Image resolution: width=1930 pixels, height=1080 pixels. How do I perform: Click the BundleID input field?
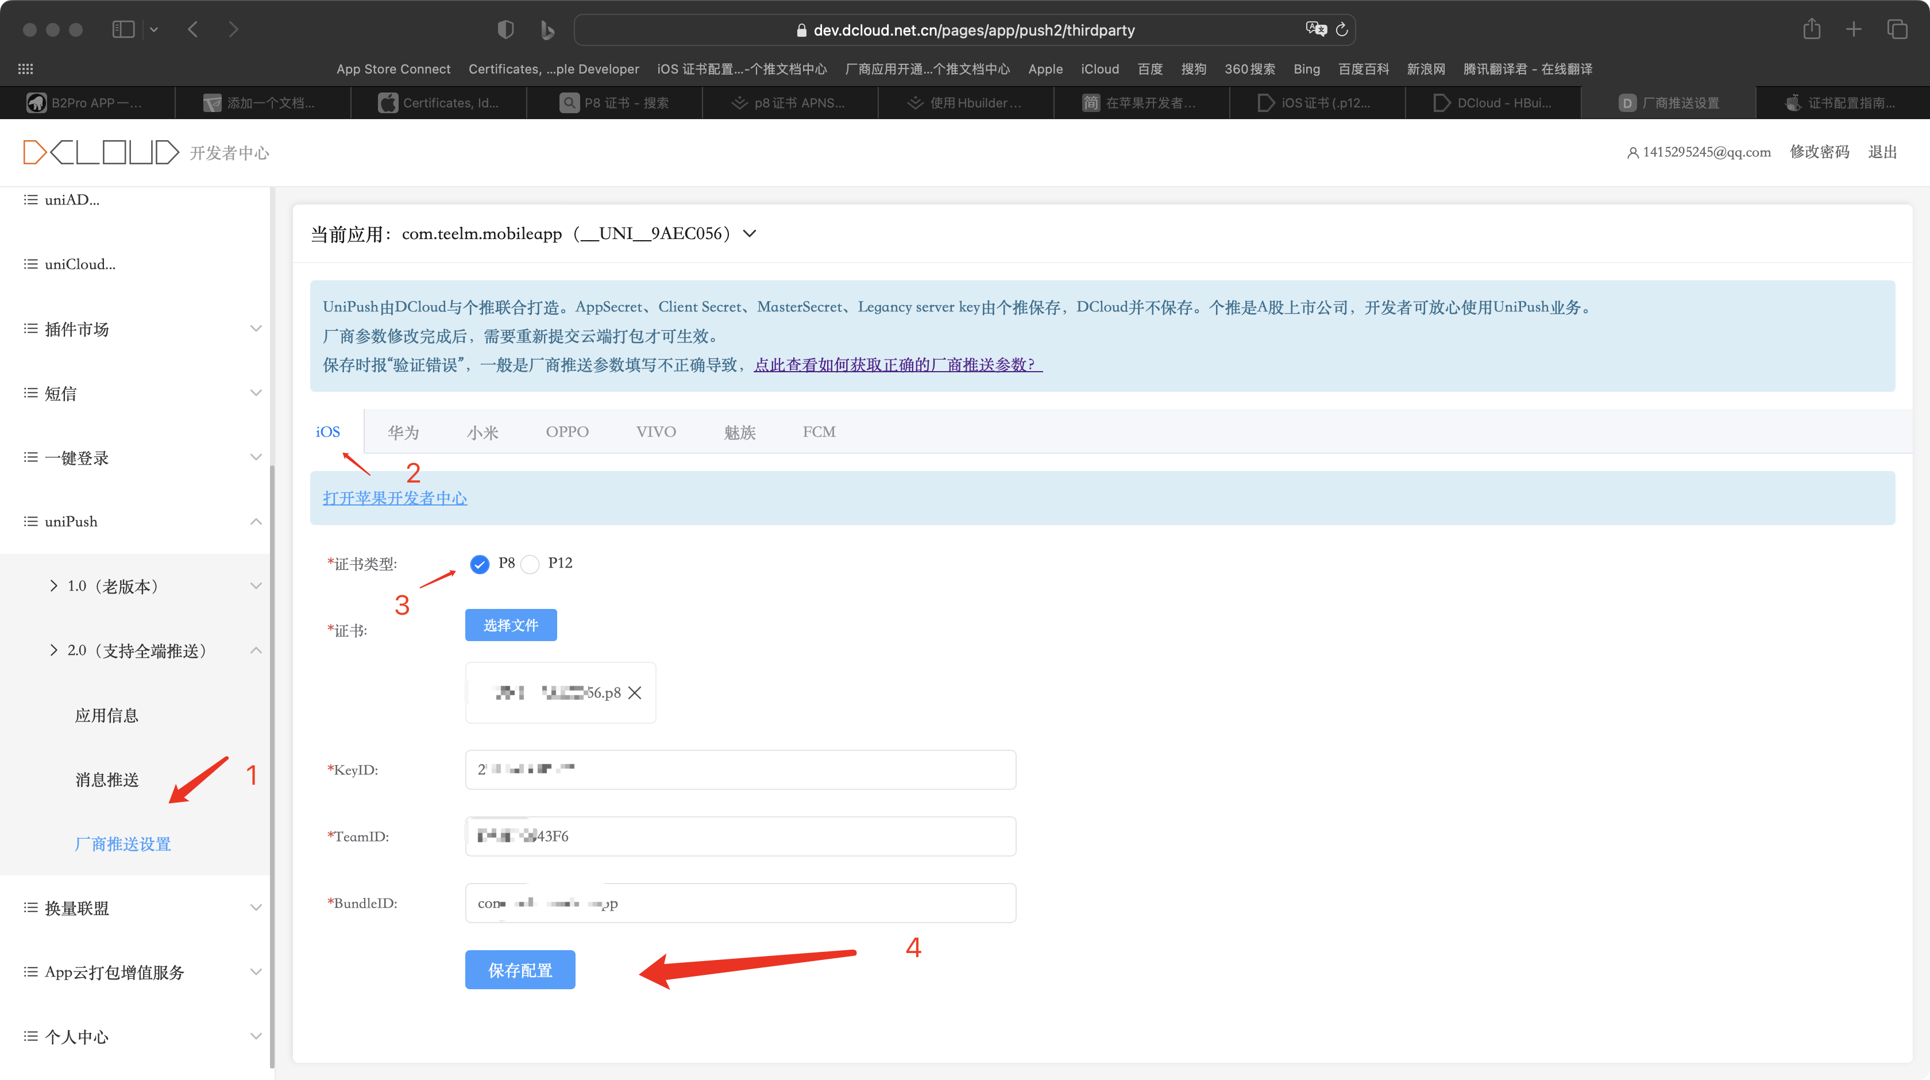tap(740, 903)
